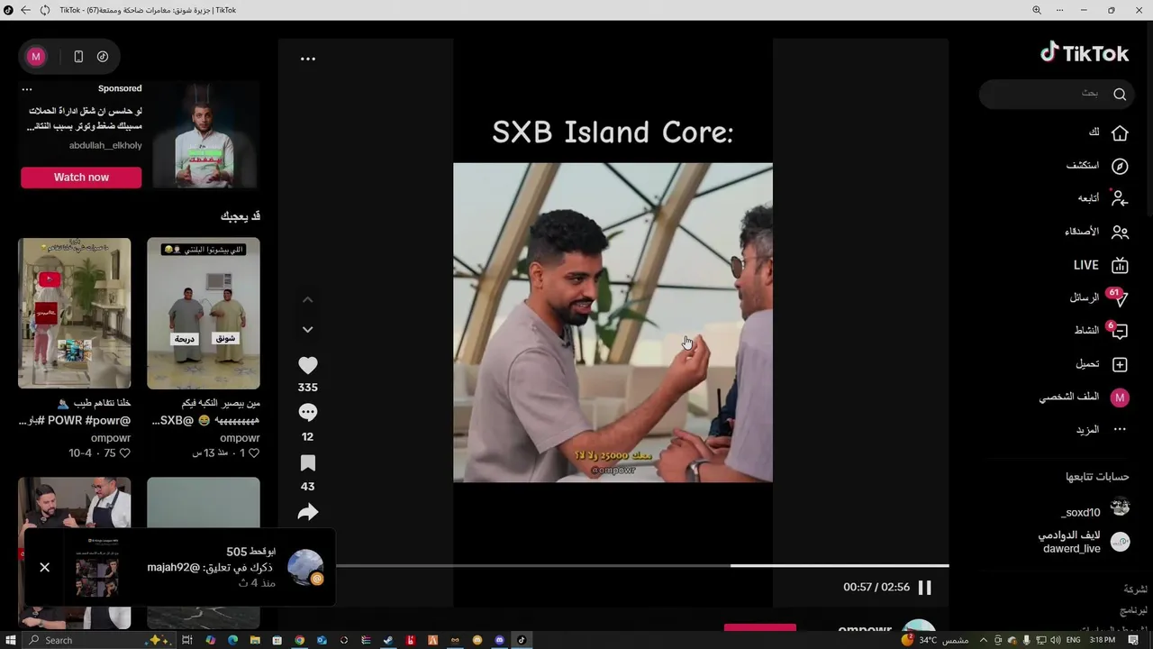Open the For You home tab
Screen dimensions: 1153x649
click(x=1108, y=133)
